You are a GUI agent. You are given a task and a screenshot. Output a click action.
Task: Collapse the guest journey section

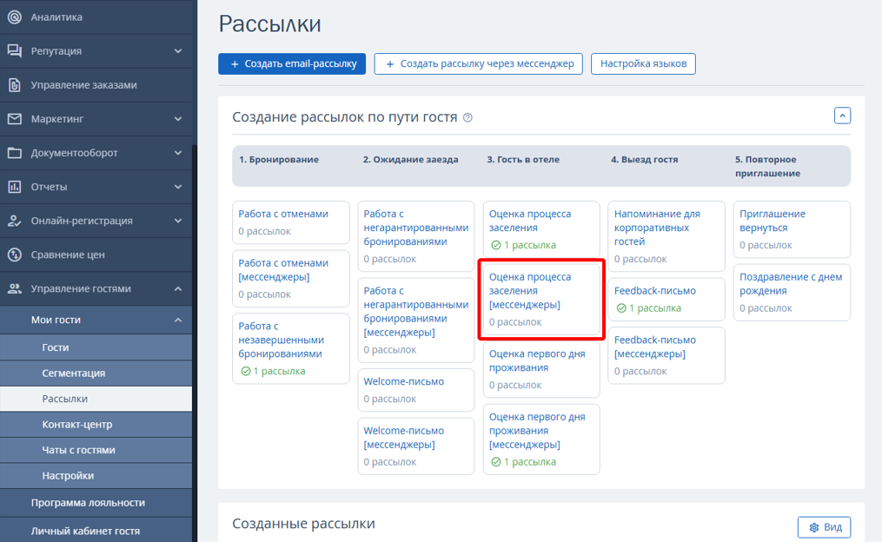[x=842, y=116]
